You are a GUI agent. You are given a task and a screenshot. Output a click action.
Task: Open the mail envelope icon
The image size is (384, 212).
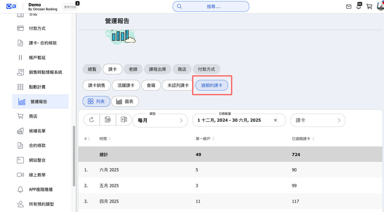(349, 7)
